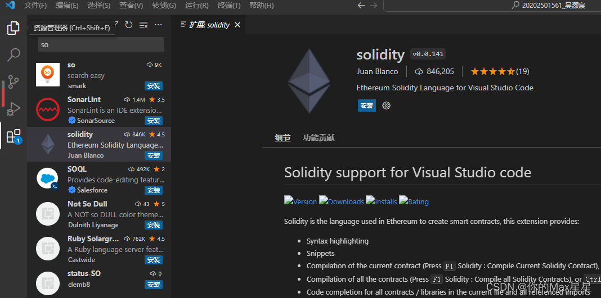The height and width of the screenshot is (298, 601).
Task: Click the extensions search field containing 'so'
Action: pyautogui.click(x=101, y=45)
